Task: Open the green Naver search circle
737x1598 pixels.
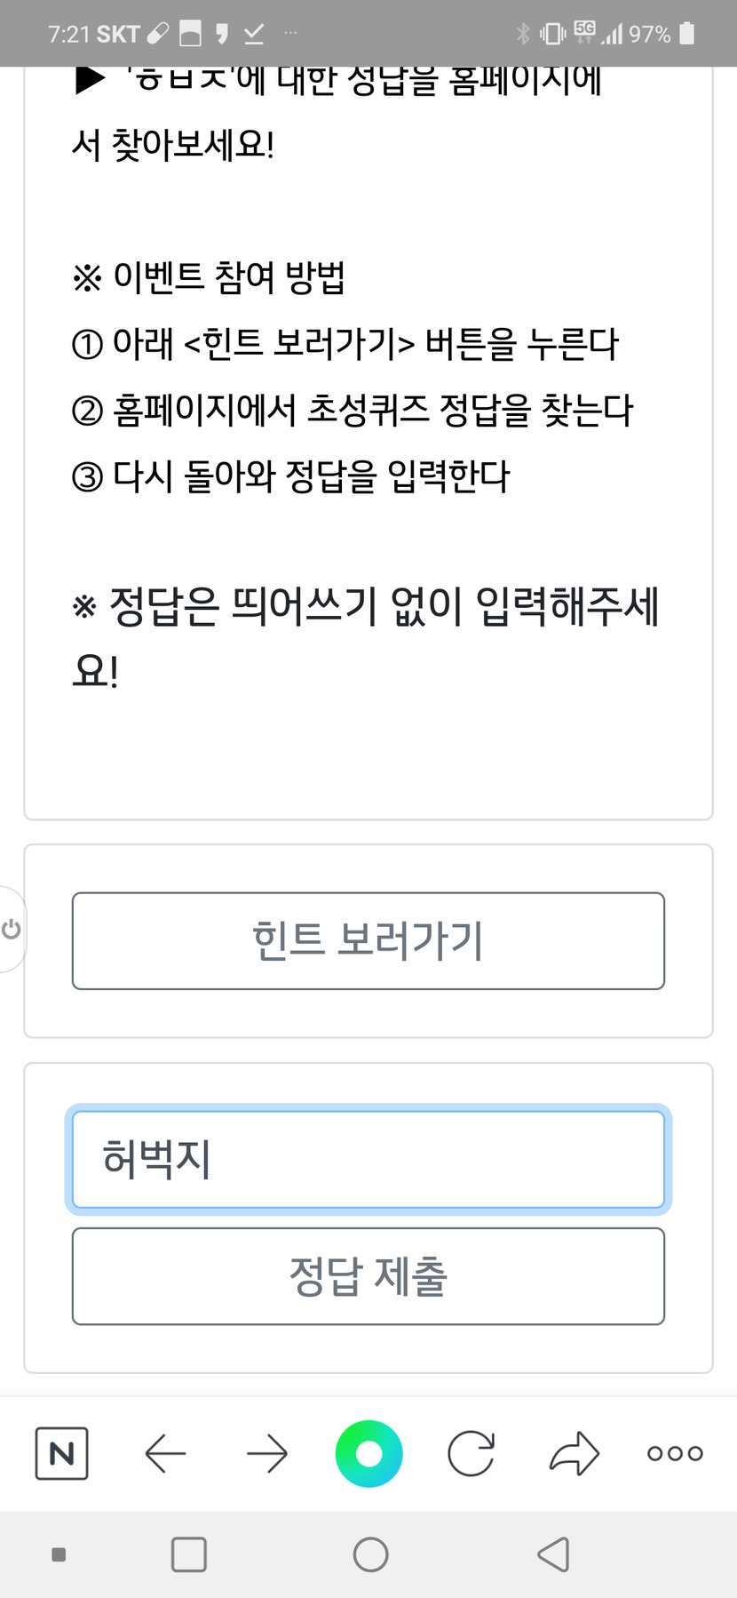Action: [x=368, y=1454]
